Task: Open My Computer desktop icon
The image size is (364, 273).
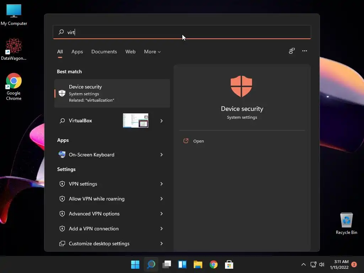Action: point(14,15)
